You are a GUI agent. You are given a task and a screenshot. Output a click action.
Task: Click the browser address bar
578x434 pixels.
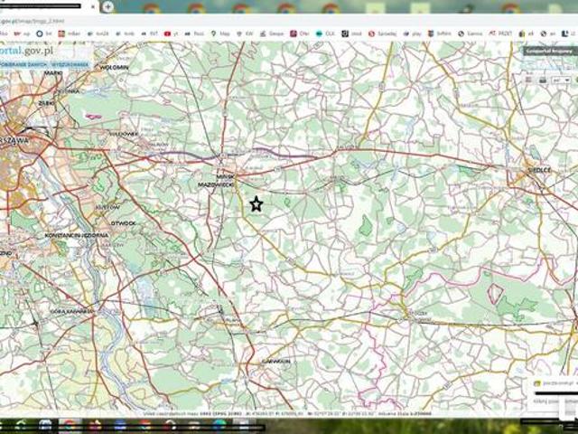pyautogui.click(x=181, y=19)
